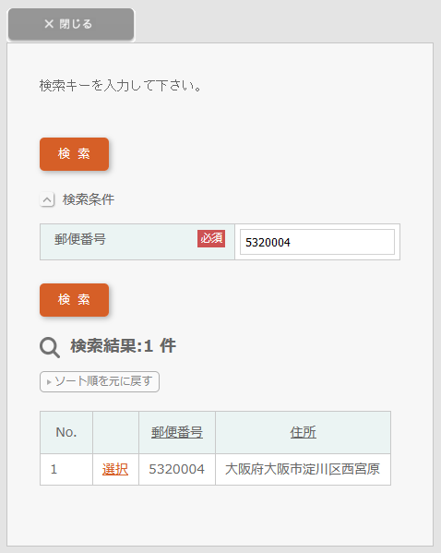Sort results by 住所 column header
Viewport: 441px width, 553px height.
[x=304, y=432]
